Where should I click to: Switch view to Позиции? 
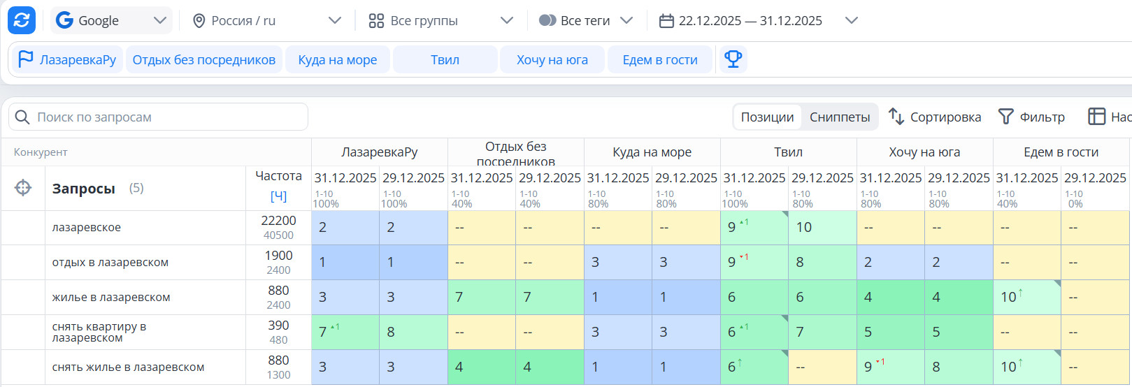pos(767,117)
